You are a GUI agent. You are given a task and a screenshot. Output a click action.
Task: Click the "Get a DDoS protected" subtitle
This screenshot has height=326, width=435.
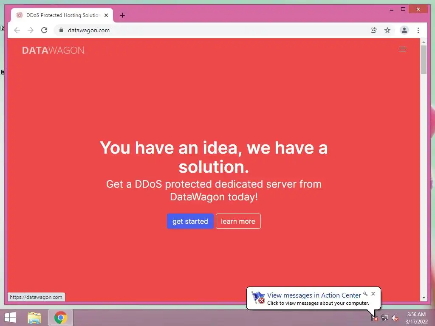tap(214, 191)
